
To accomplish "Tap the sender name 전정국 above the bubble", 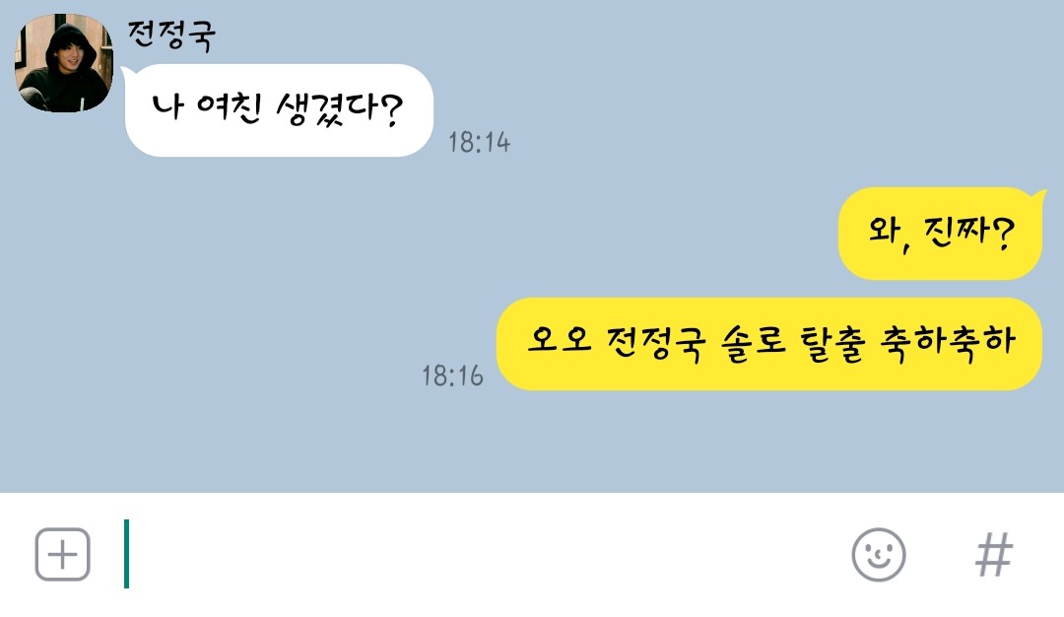I will (171, 35).
